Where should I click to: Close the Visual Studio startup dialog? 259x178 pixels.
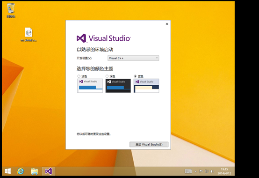(167, 24)
